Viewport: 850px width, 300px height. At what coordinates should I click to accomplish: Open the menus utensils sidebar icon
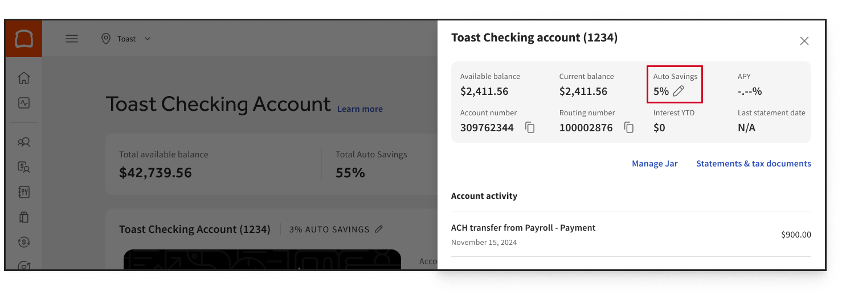coord(24,192)
